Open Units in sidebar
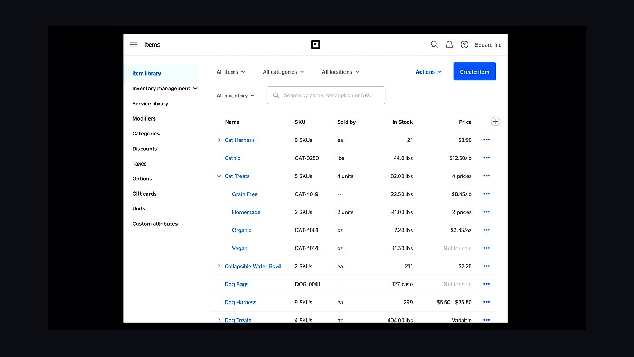The image size is (634, 357). 138,209
